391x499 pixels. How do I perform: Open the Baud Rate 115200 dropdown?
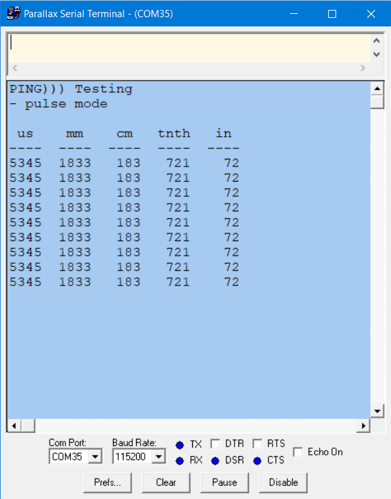158,457
